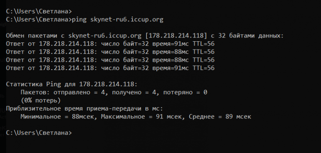Click the 'Статистика Ping для' heading

[41, 84]
